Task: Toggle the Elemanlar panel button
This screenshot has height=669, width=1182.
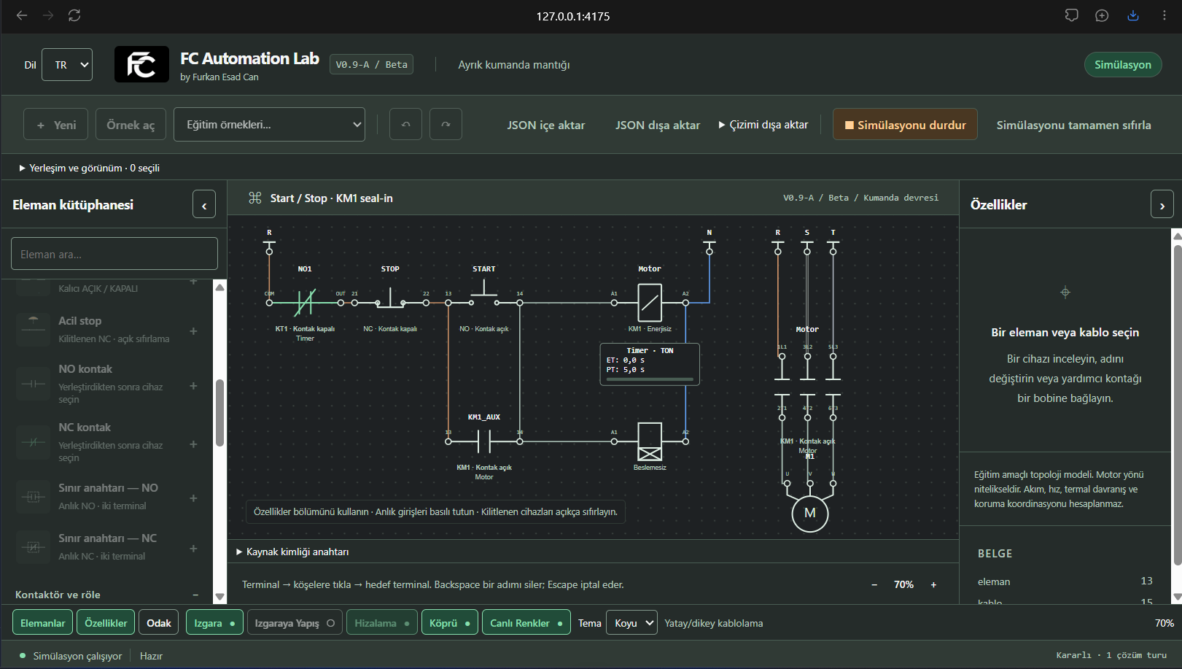Action: 42,623
